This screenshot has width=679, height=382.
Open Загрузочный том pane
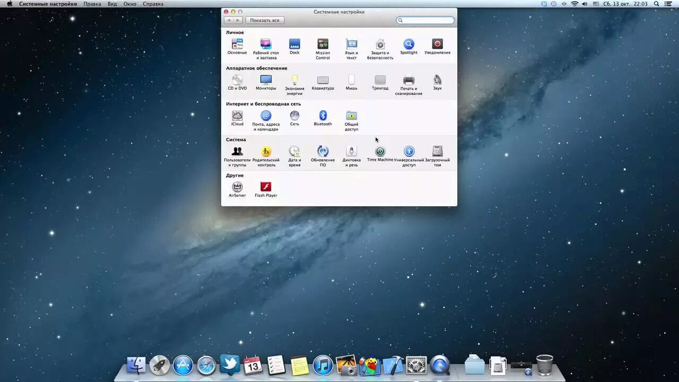tap(437, 156)
